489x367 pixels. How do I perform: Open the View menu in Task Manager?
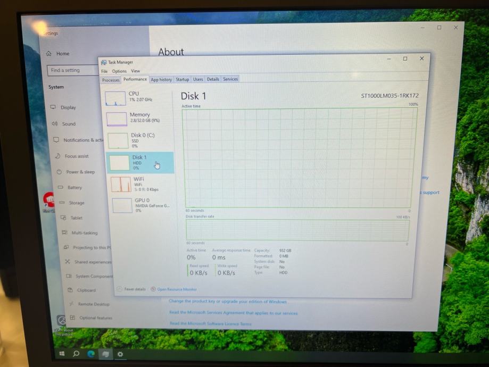coord(135,71)
